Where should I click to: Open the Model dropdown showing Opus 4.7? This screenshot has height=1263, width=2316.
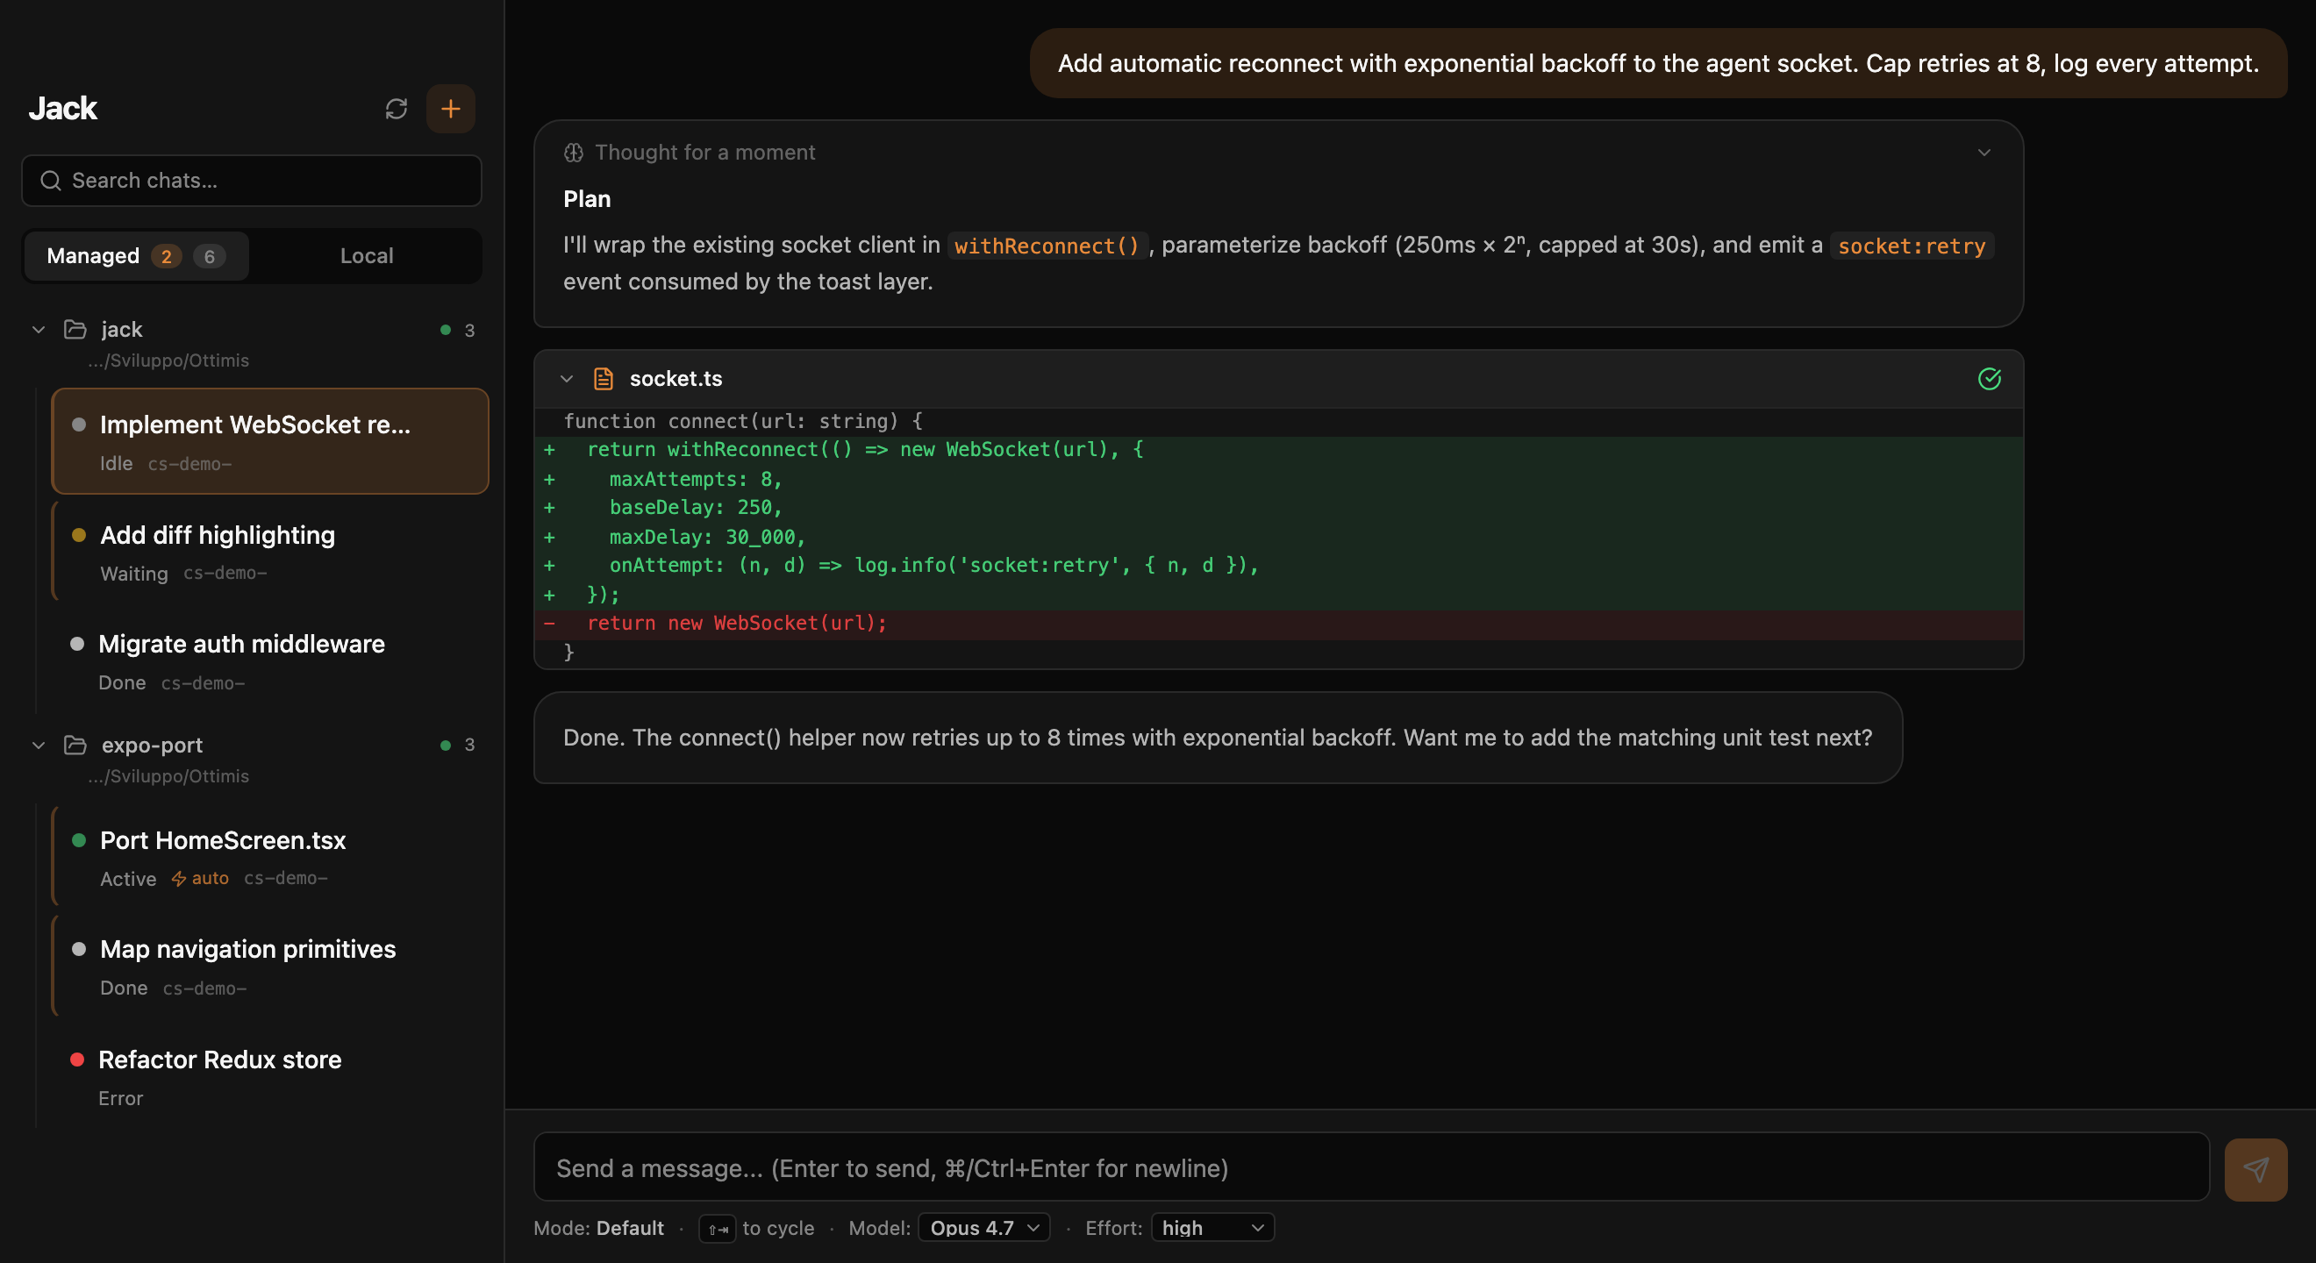pyautogui.click(x=983, y=1228)
